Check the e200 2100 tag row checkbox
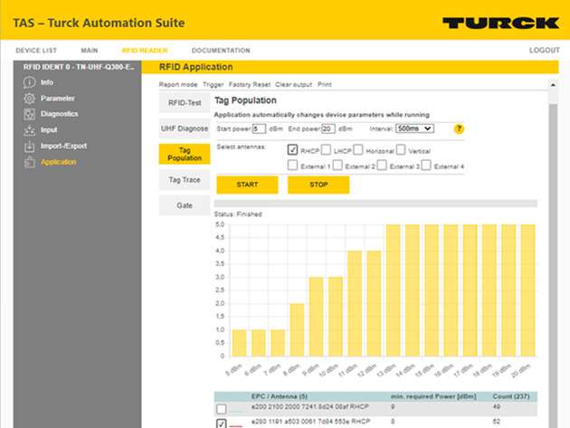570x428 pixels. tap(222, 409)
